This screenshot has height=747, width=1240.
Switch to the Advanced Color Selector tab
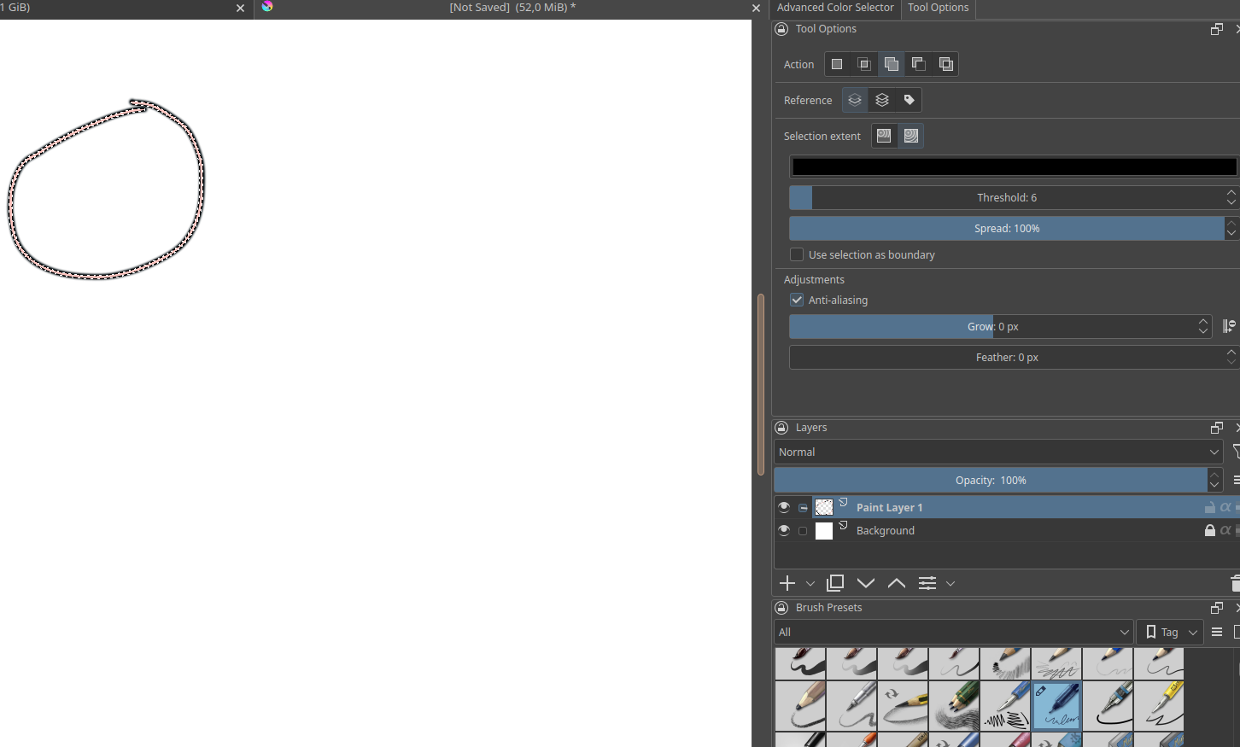click(834, 8)
